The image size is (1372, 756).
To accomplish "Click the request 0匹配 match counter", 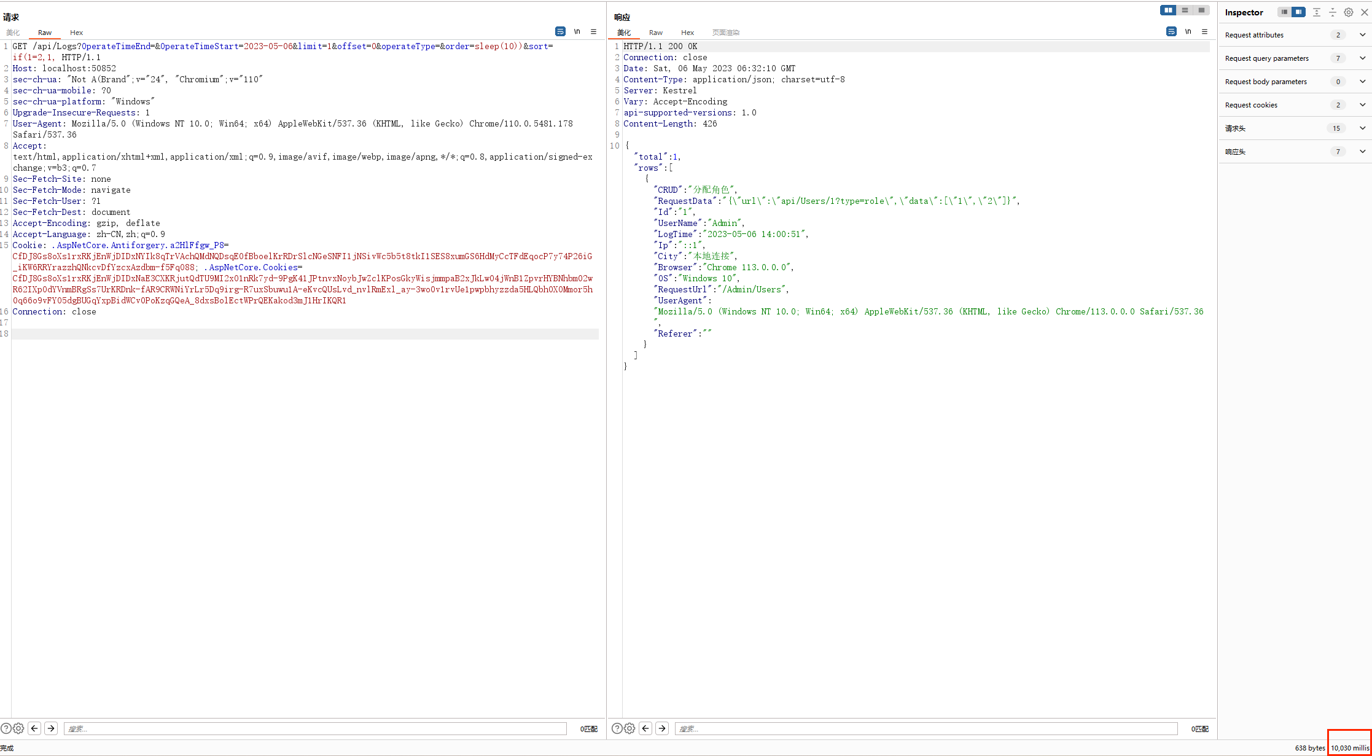I will pyautogui.click(x=588, y=729).
